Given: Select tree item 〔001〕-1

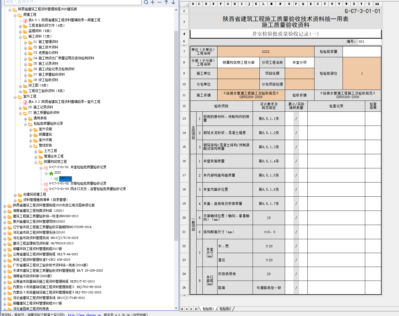Looking at the screenshot, I should pos(65,178).
